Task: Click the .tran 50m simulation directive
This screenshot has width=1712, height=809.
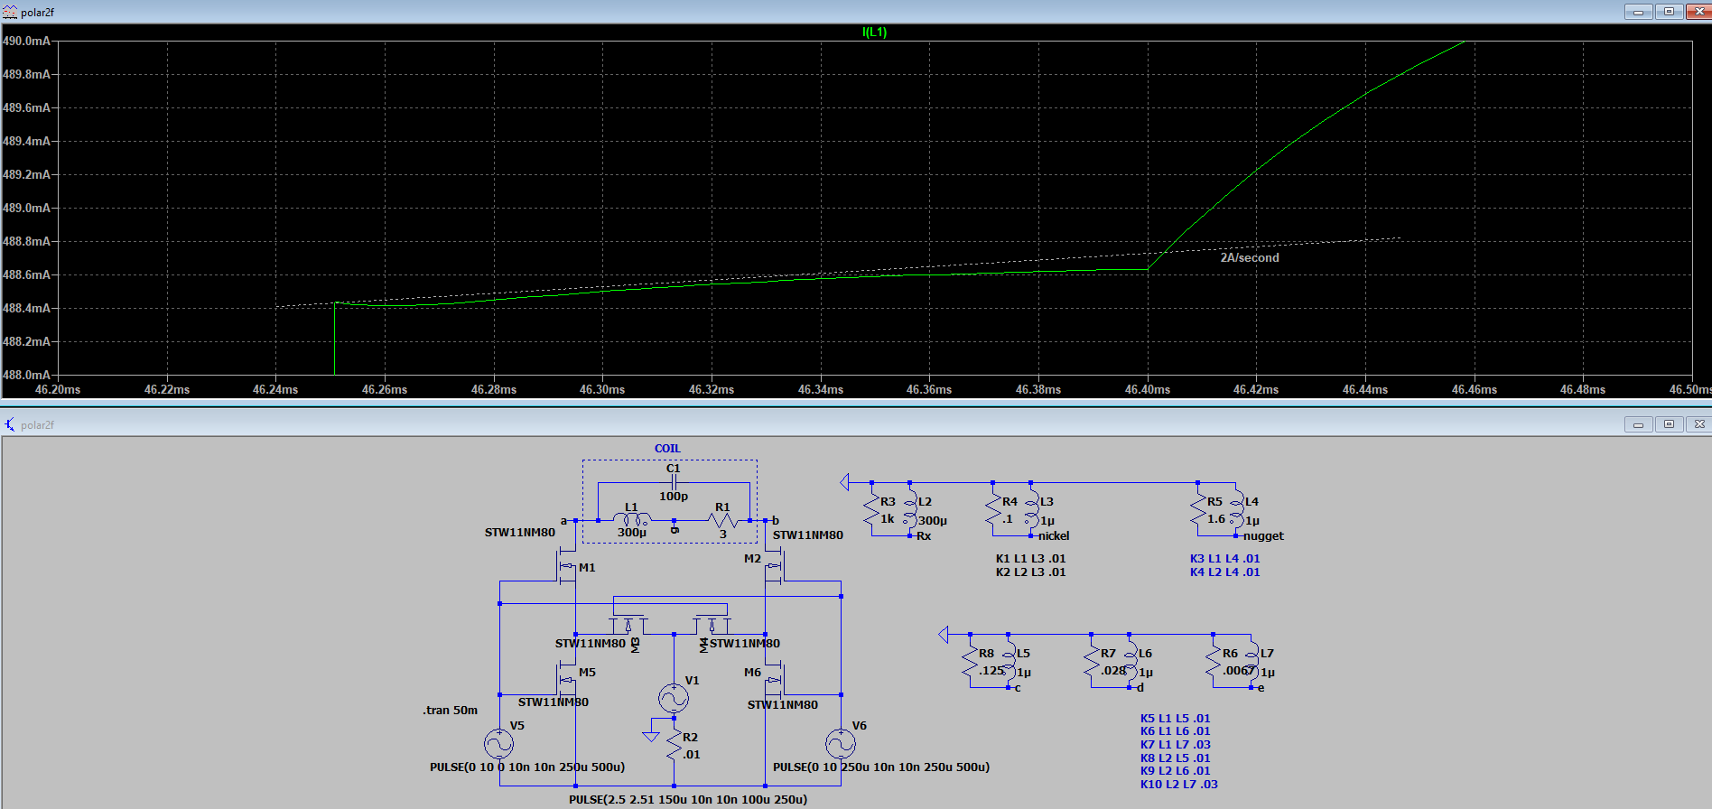Action: [x=450, y=711]
